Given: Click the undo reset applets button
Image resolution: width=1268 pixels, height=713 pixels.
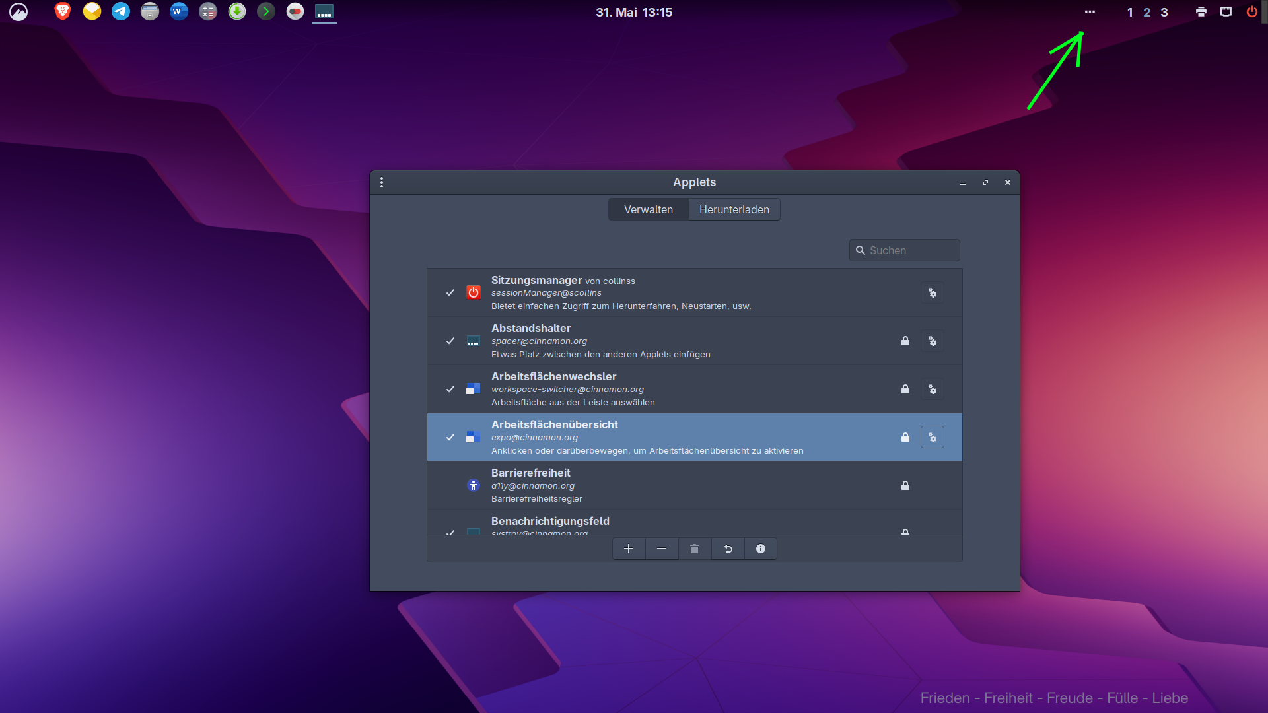Looking at the screenshot, I should [728, 549].
